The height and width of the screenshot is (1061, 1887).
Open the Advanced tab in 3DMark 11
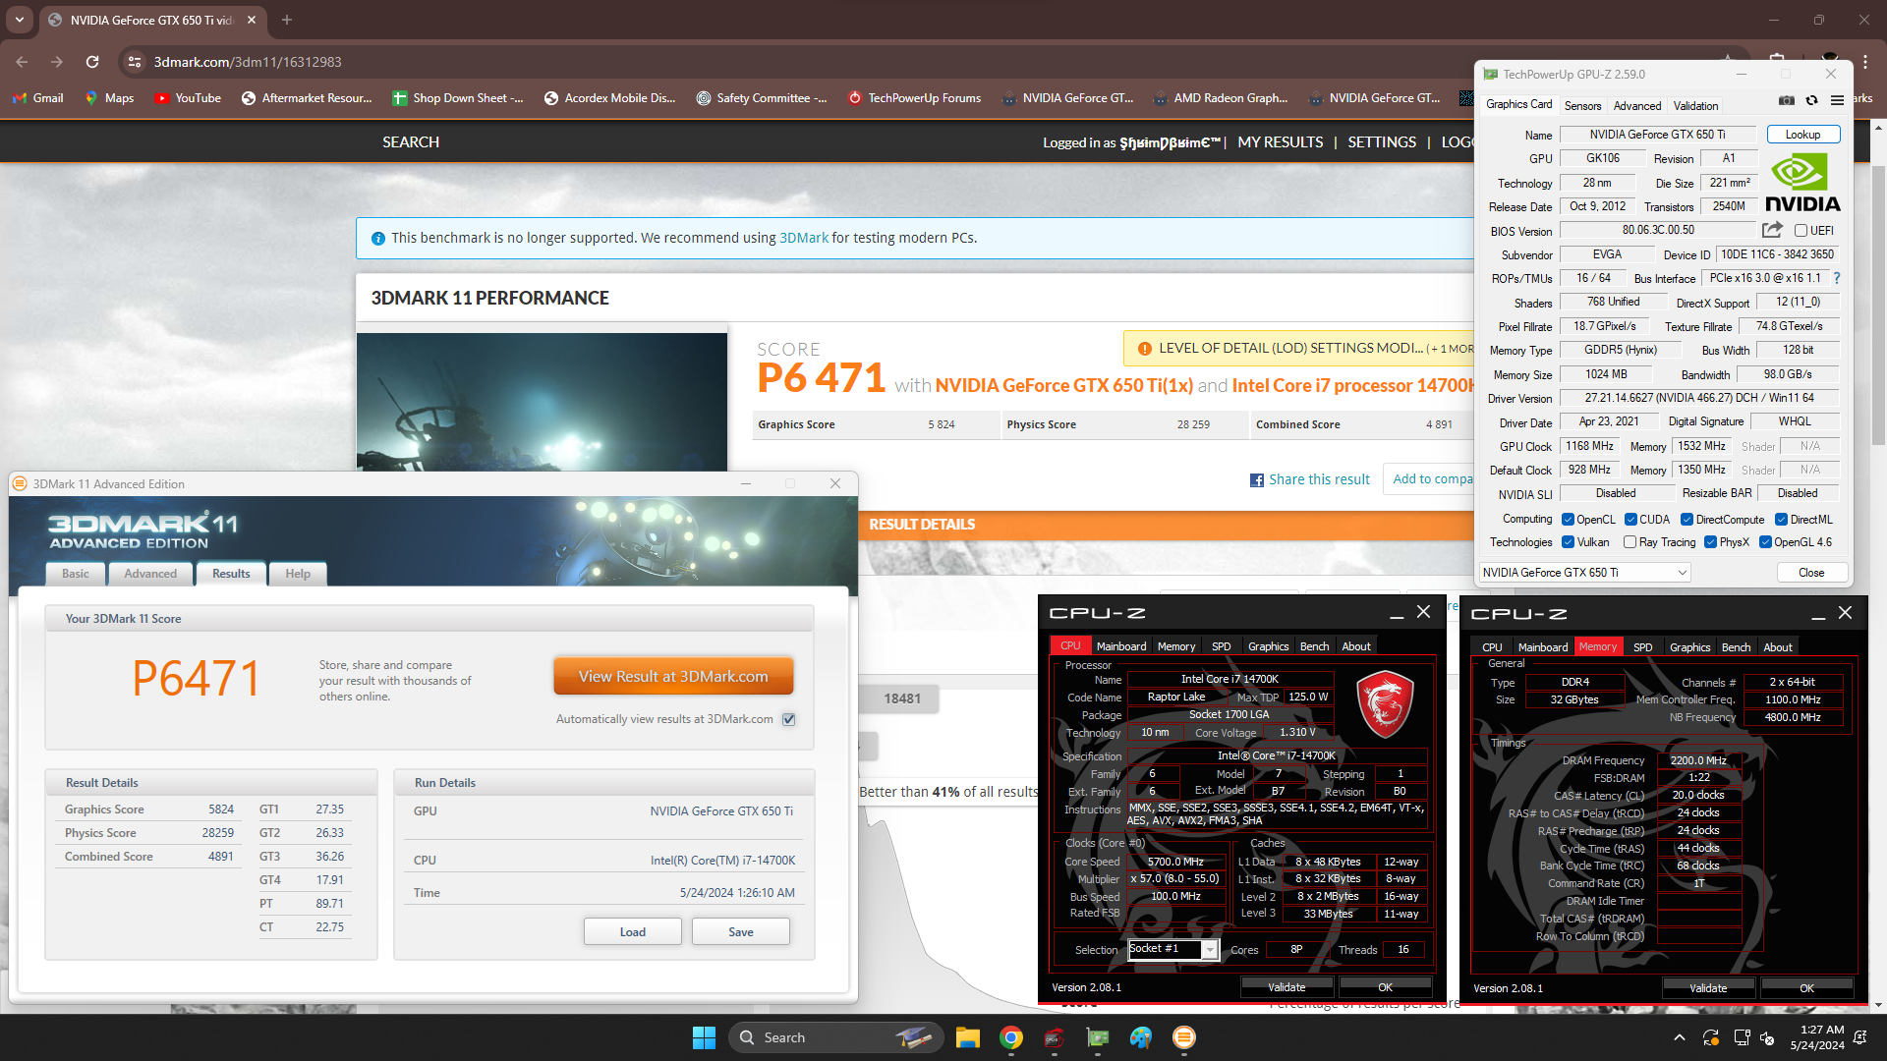(150, 574)
